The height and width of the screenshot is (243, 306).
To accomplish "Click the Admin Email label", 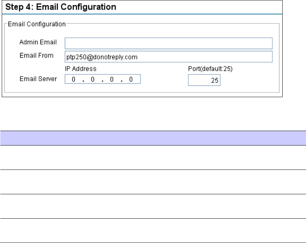I will pyautogui.click(x=38, y=42).
